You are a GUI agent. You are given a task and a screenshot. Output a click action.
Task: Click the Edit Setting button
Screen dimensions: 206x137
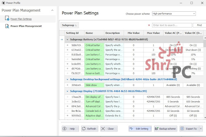coord(140,129)
